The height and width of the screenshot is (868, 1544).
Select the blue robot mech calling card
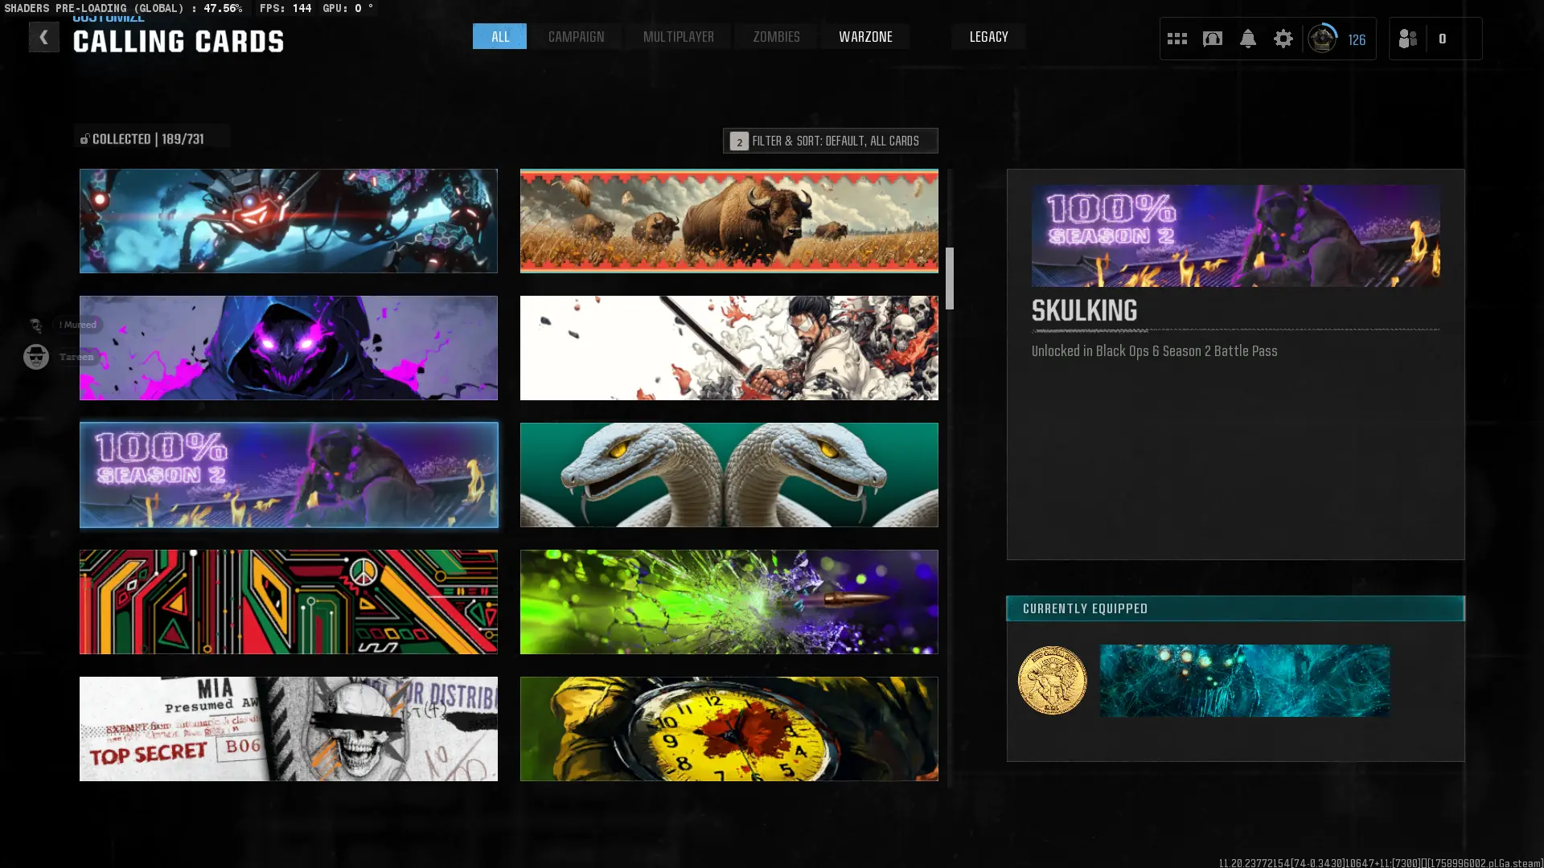point(288,221)
